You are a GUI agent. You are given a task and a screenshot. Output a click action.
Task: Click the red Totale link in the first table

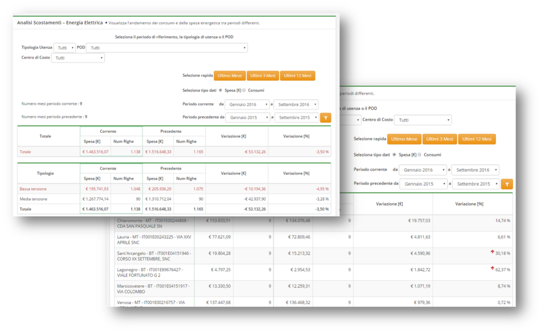[x=25, y=152]
